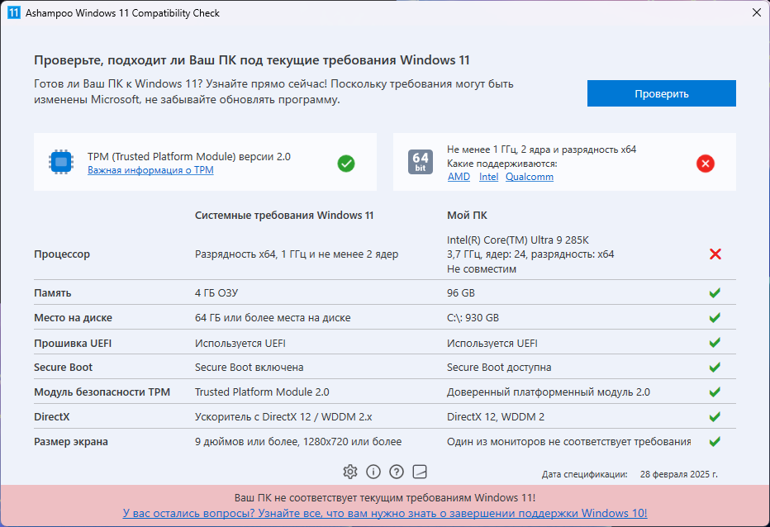
Task: Select the Модуль безопасности TPM row label
Action: point(102,392)
